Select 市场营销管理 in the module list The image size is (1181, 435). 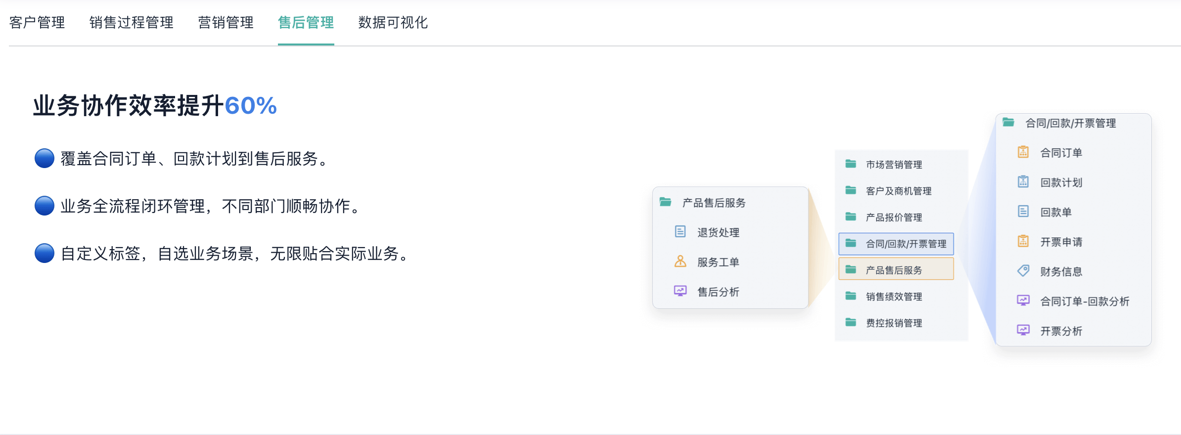tap(894, 165)
